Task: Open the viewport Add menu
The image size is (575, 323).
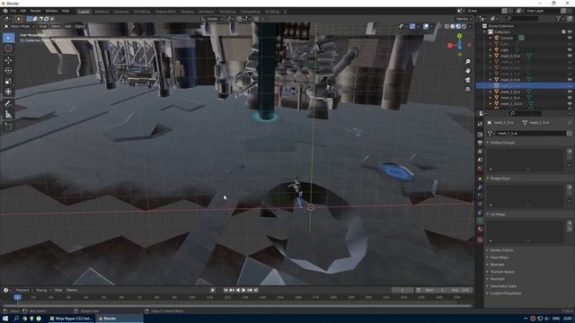Action: point(68,26)
